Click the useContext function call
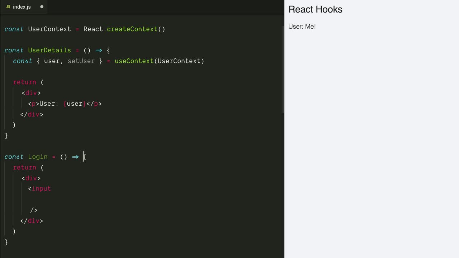Image resolution: width=459 pixels, height=258 pixels. (x=134, y=61)
